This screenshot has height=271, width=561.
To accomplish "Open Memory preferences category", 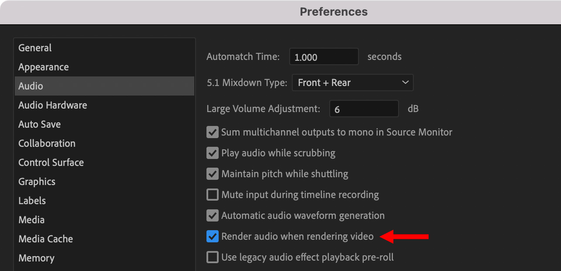I will [x=37, y=258].
